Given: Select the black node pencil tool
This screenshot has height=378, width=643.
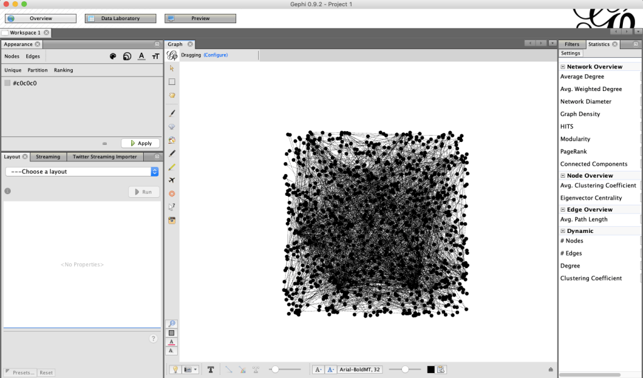Looking at the screenshot, I should pos(172,153).
